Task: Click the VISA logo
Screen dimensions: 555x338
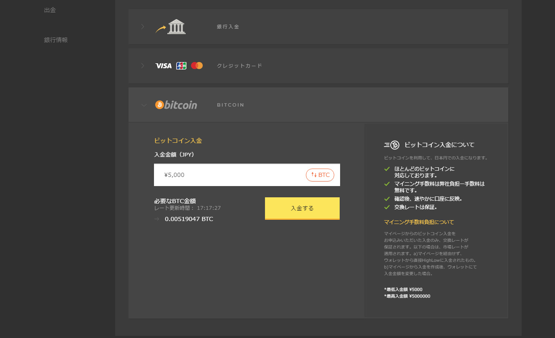Action: point(163,66)
